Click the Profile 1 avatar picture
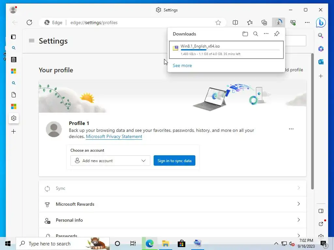The width and height of the screenshot is (334, 250). (54, 129)
